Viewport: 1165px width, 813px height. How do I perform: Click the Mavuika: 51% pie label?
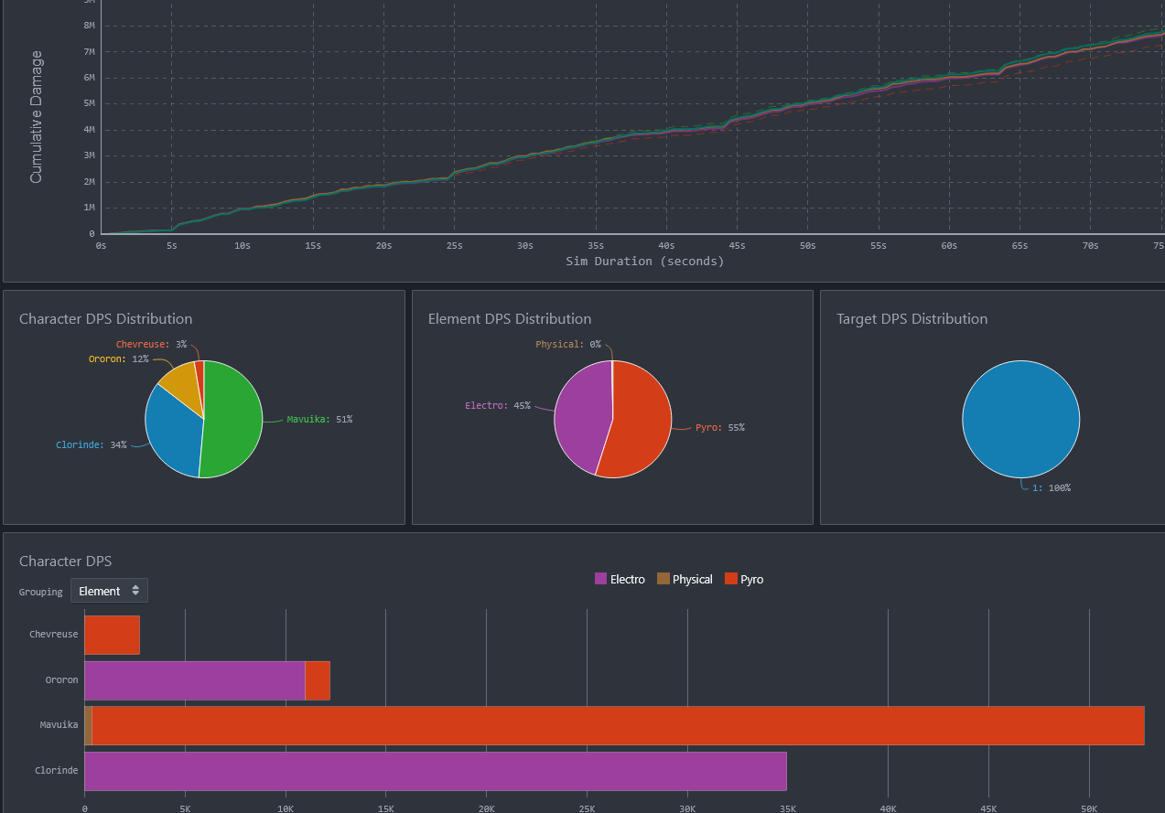pos(319,420)
